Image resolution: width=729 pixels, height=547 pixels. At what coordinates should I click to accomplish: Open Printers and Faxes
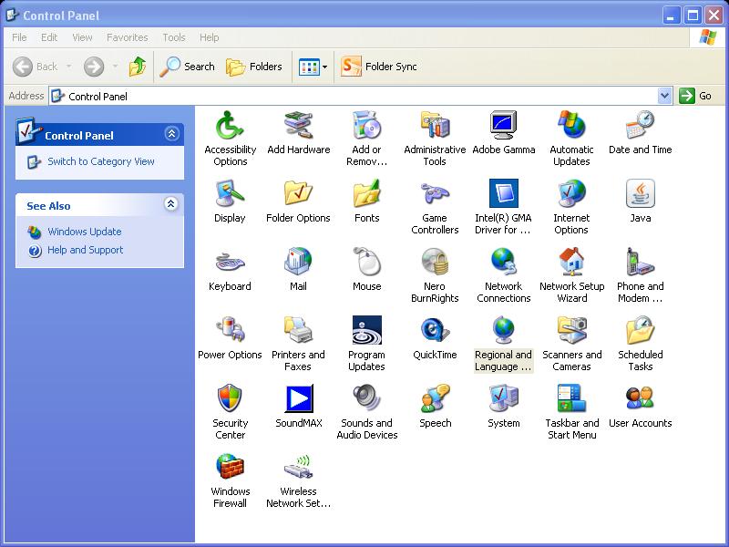298,344
